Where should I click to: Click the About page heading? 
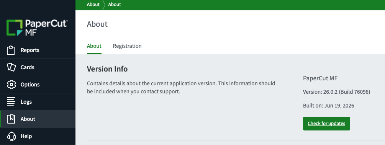[x=97, y=24]
